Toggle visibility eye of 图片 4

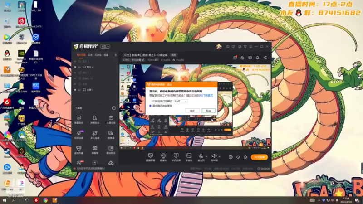(75, 67)
